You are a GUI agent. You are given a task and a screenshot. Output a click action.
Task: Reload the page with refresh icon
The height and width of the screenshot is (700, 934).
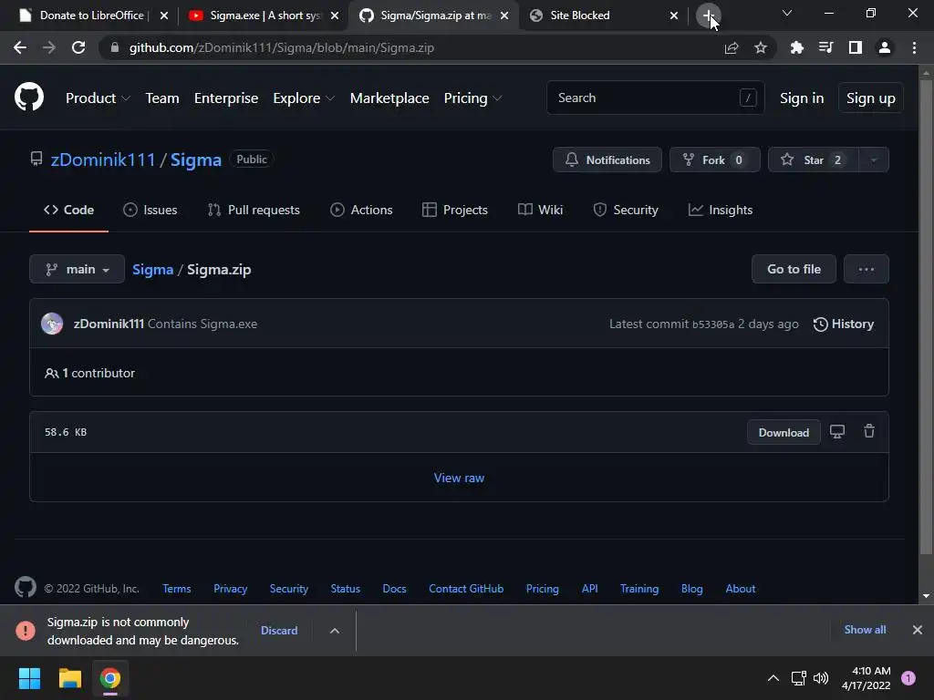tap(78, 47)
